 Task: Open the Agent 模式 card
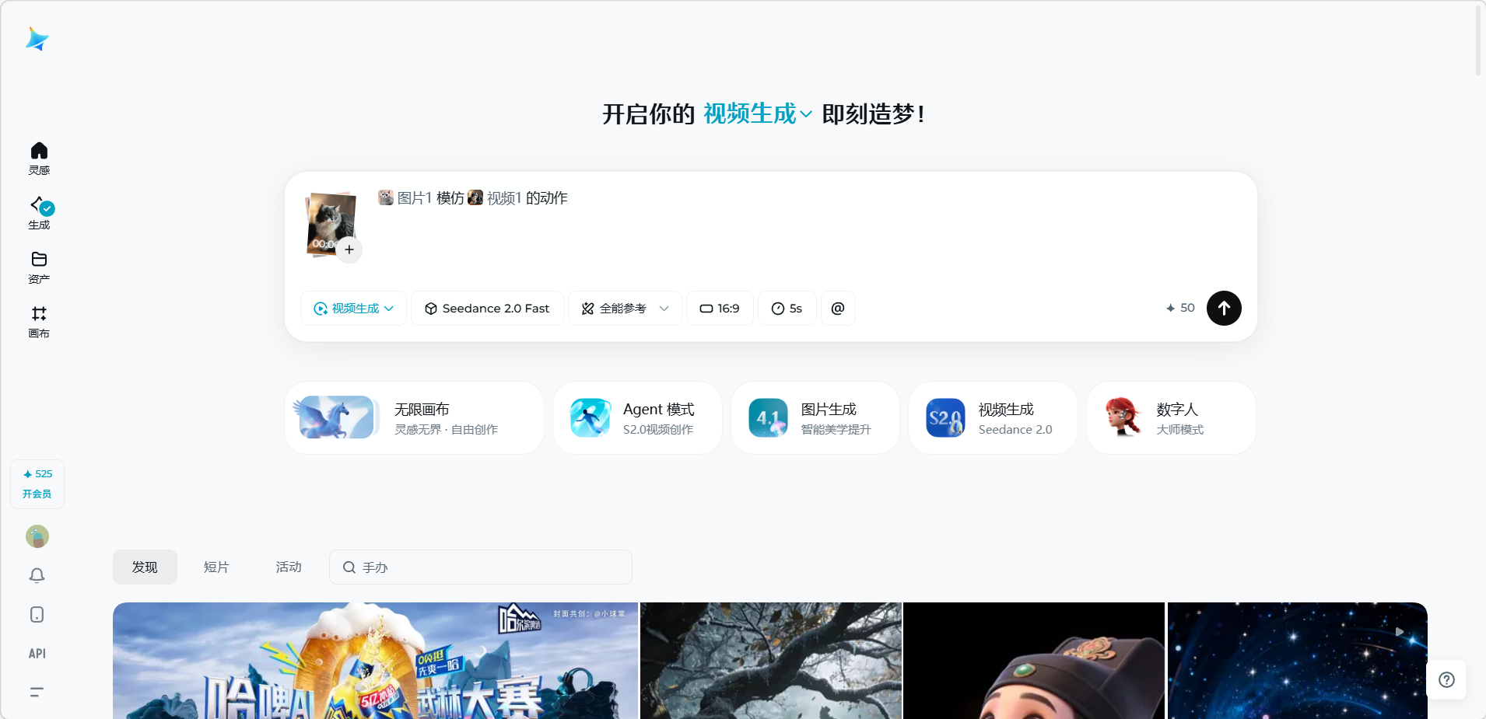pos(637,418)
